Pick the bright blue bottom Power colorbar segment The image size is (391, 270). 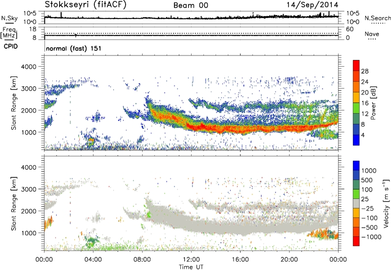tap(356, 140)
